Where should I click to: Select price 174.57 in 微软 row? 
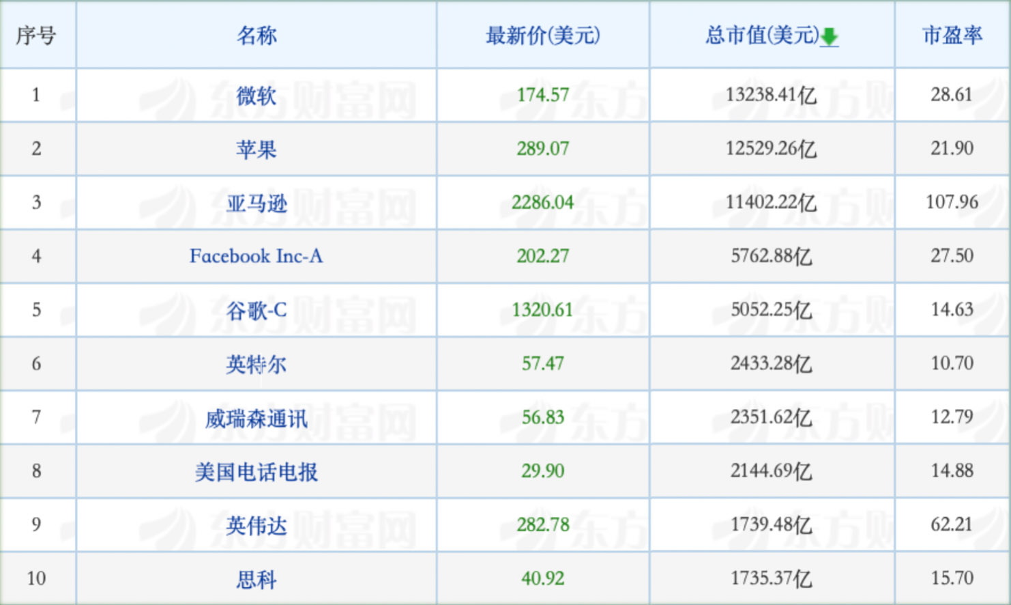(x=543, y=95)
